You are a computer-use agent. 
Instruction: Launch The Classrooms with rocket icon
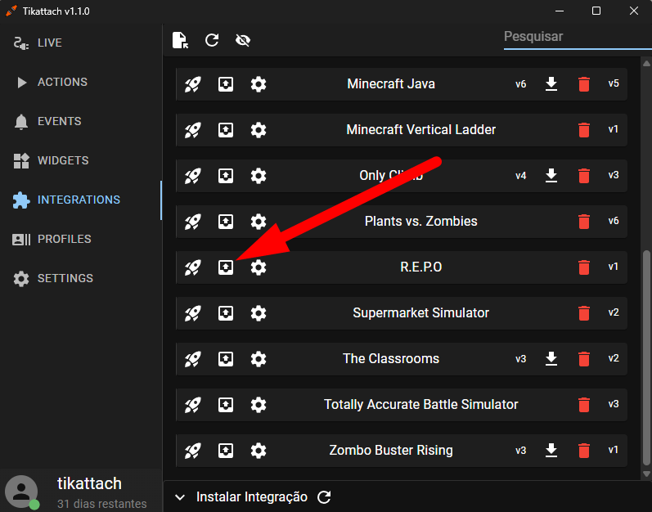point(192,359)
